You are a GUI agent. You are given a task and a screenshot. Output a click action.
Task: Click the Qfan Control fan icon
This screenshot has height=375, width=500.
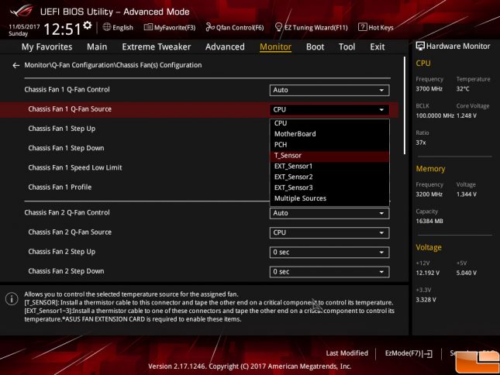(x=210, y=27)
